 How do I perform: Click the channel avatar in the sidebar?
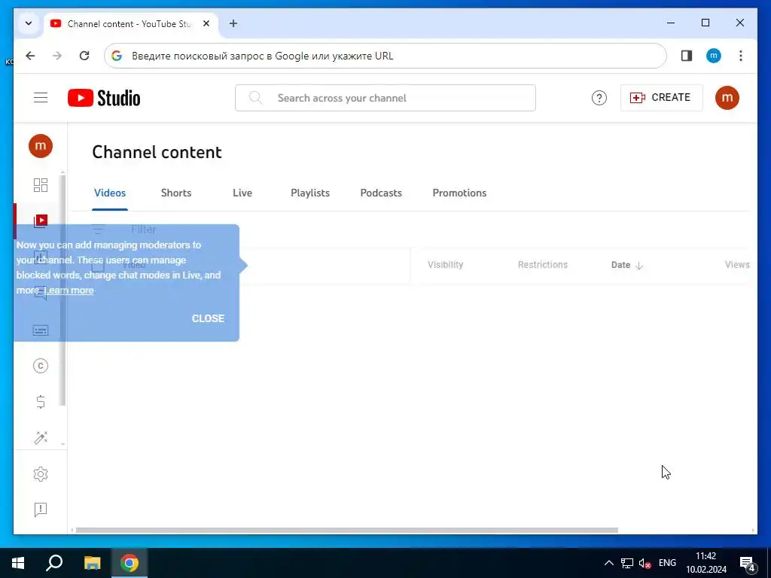pyautogui.click(x=41, y=146)
